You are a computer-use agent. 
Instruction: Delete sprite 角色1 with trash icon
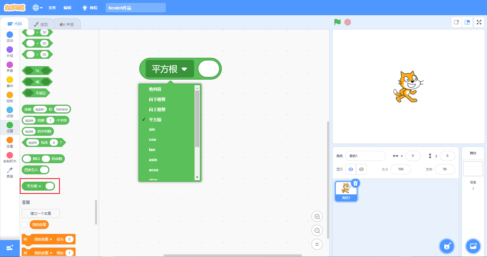point(355,183)
